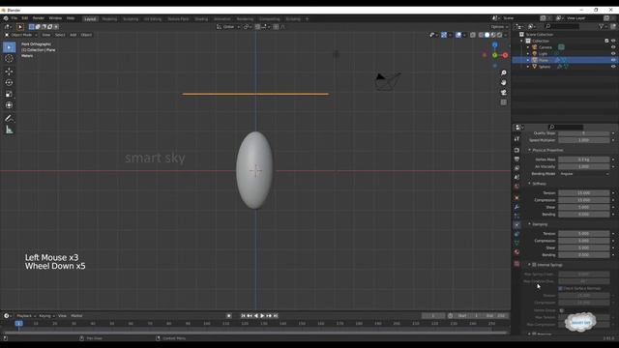This screenshot has height=348, width=619.
Task: Open the Bending Model dropdown
Action: click(x=584, y=174)
